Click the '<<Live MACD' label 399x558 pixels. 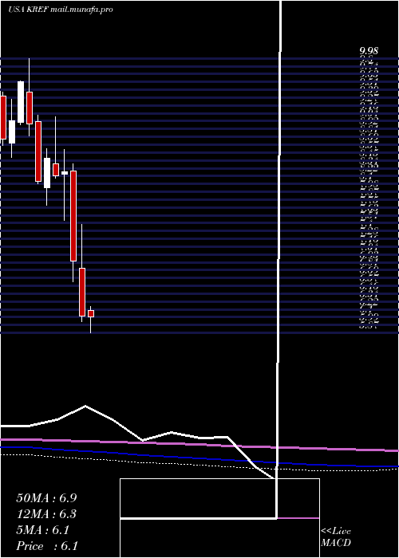coord(336,537)
